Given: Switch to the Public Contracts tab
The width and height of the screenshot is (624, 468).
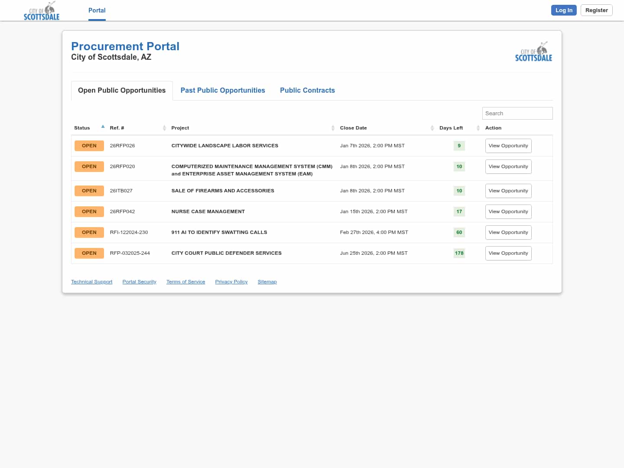Looking at the screenshot, I should pyautogui.click(x=307, y=90).
